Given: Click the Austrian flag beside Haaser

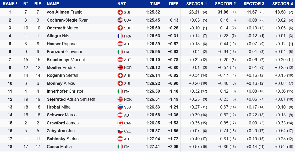Looking at the screenshot, I should tap(120, 44).
